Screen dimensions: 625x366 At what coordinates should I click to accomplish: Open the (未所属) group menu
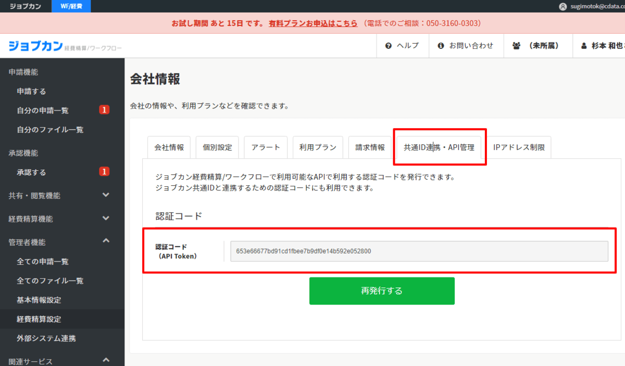point(537,46)
